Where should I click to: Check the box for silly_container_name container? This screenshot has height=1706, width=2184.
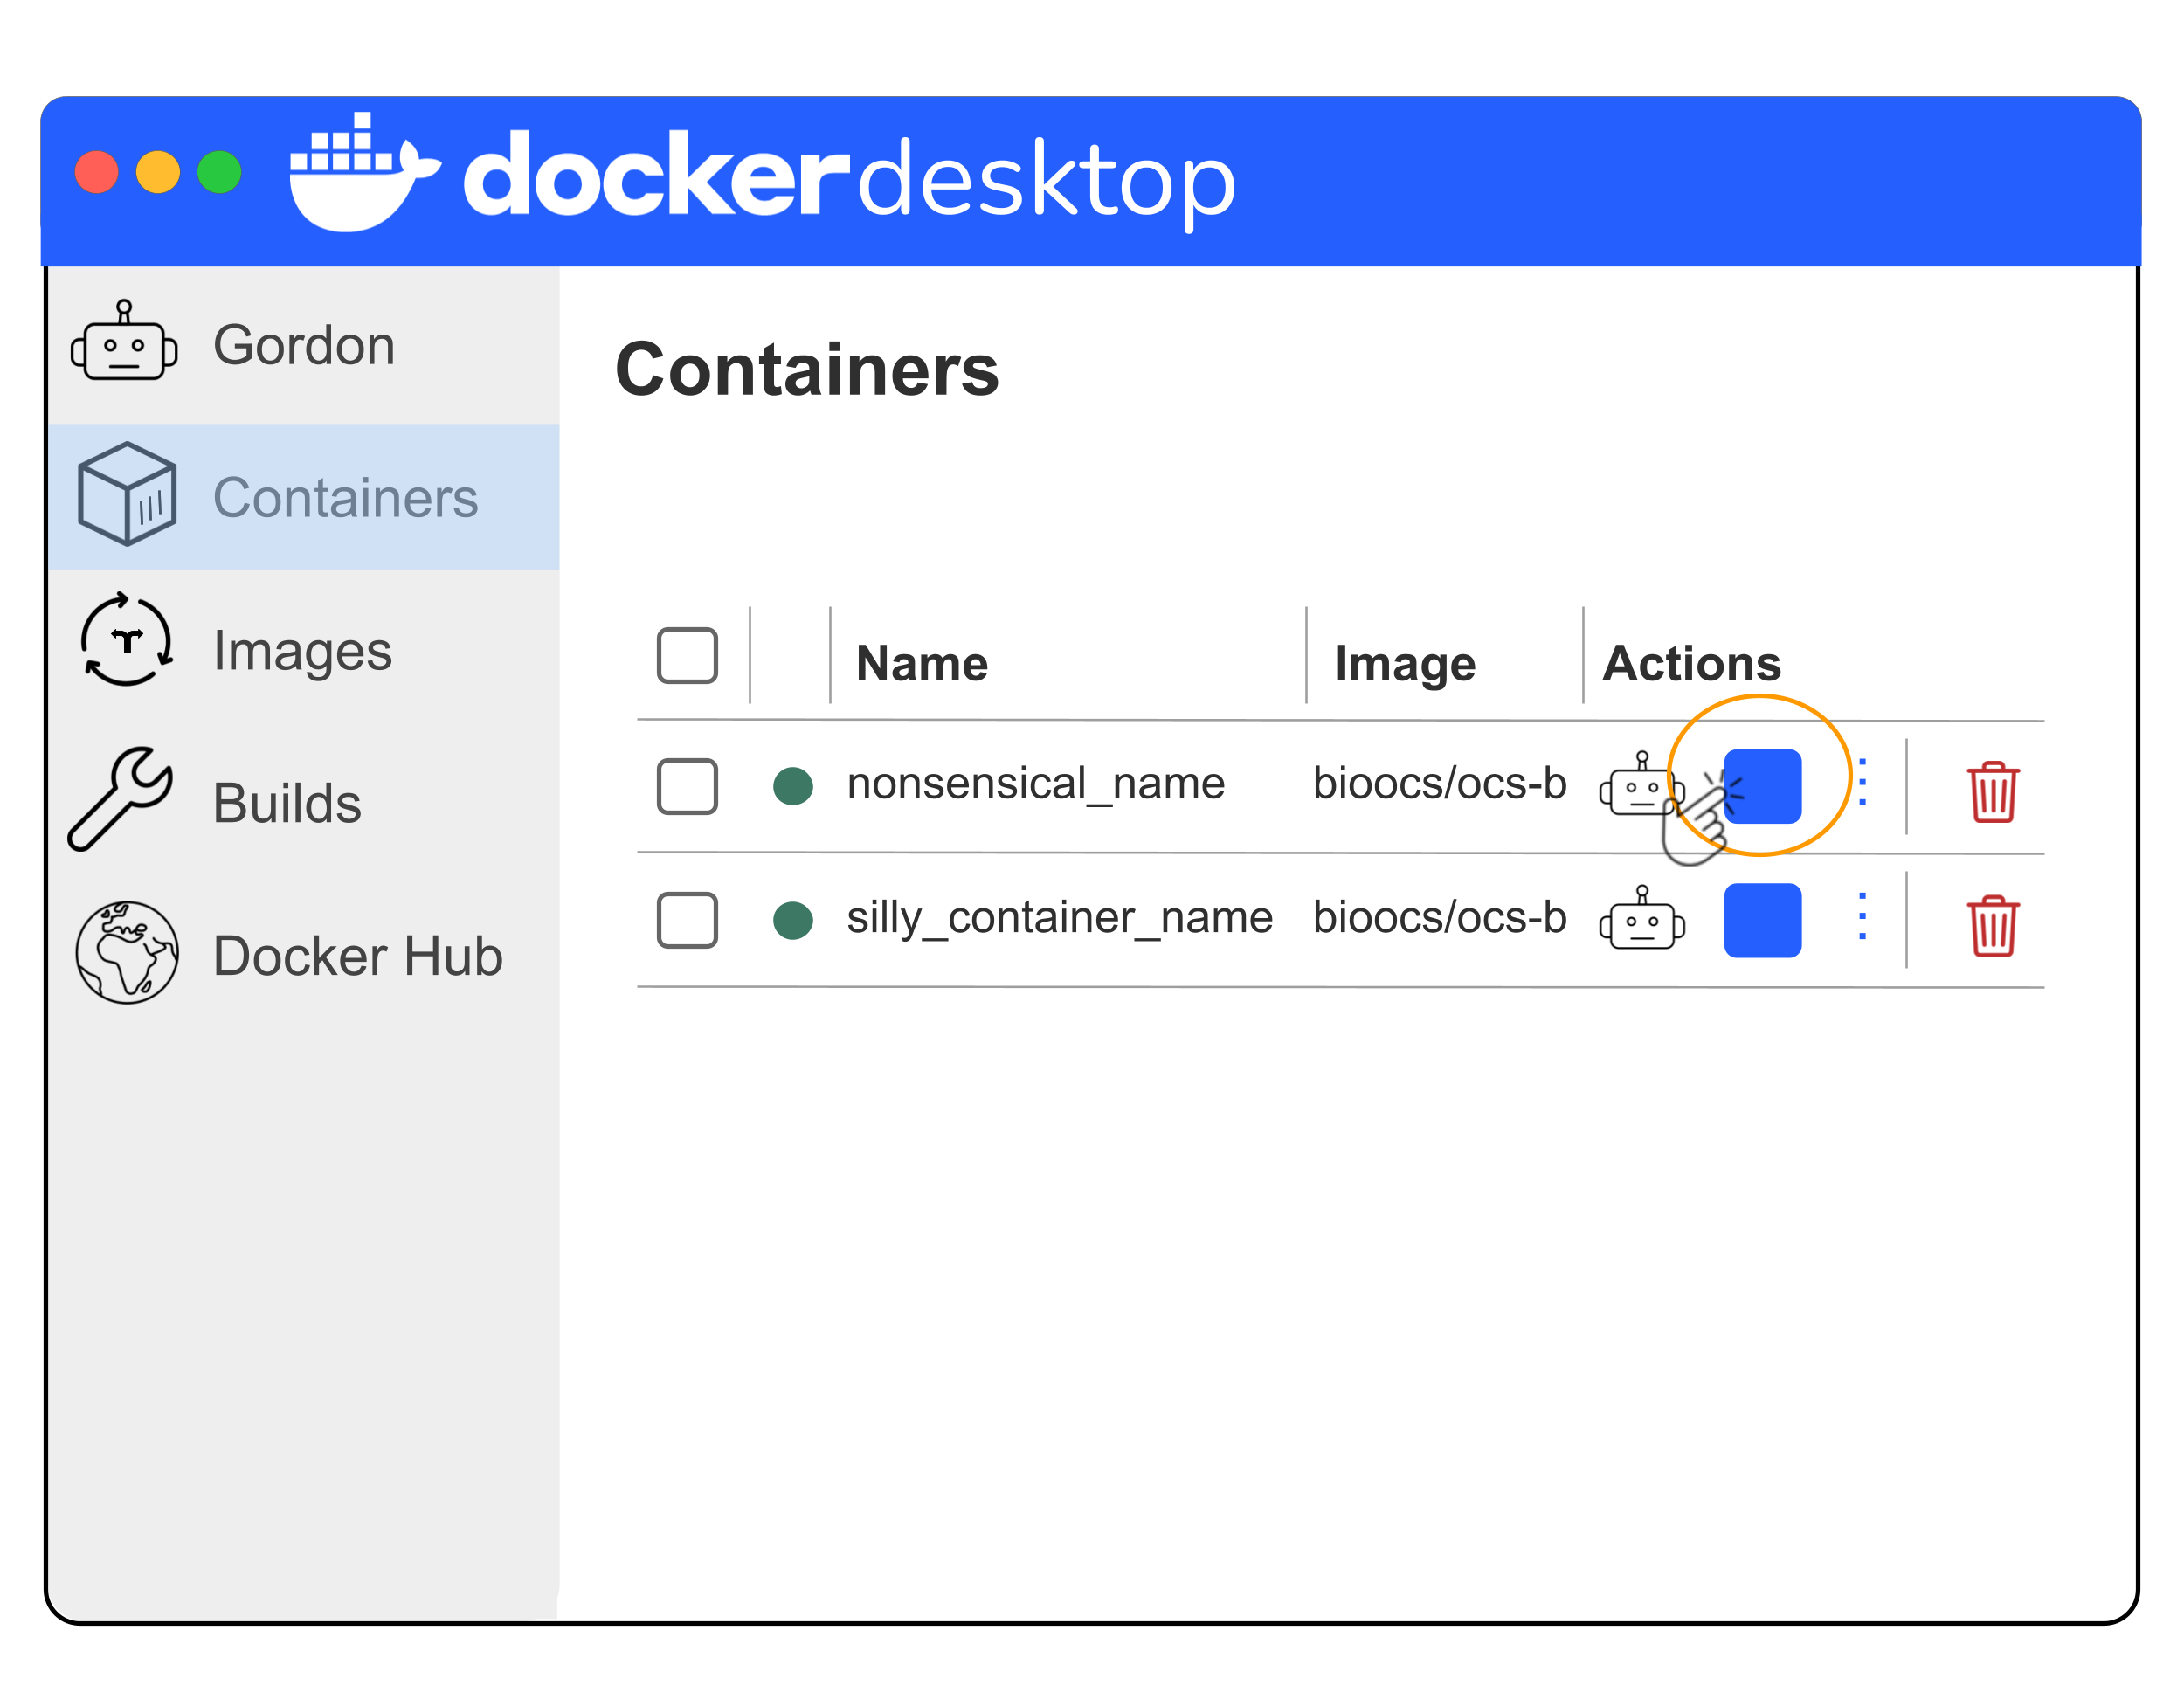687,920
